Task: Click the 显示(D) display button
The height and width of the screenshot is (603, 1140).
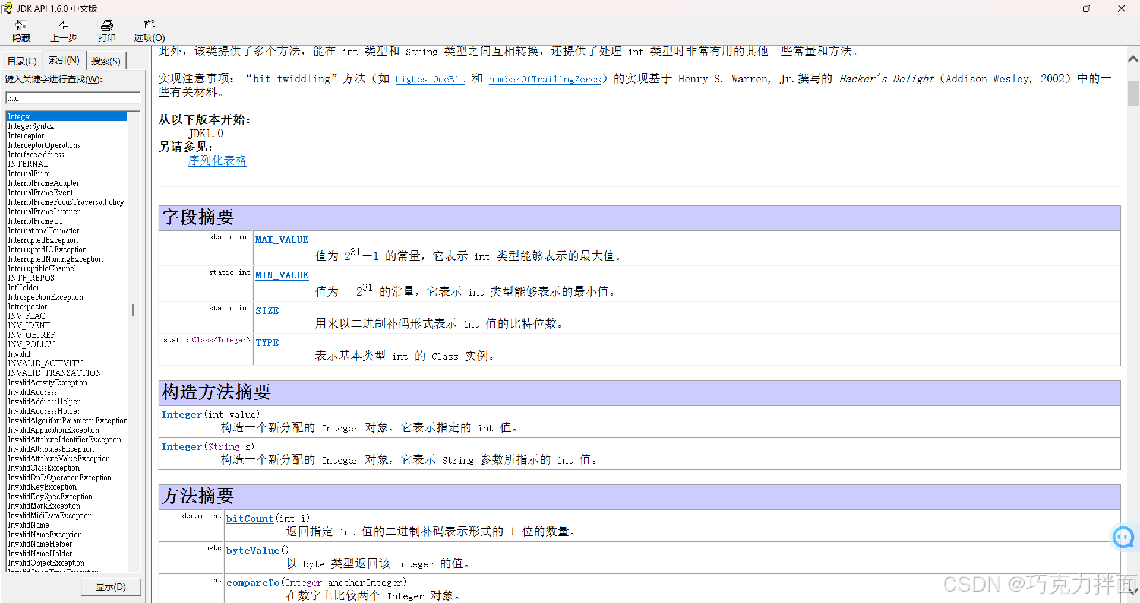Action: [x=111, y=586]
